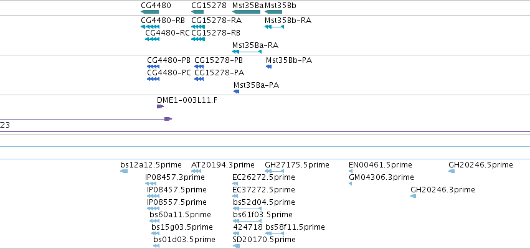Select the Mst35Ba-RA transcript glyph

pos(247,52)
